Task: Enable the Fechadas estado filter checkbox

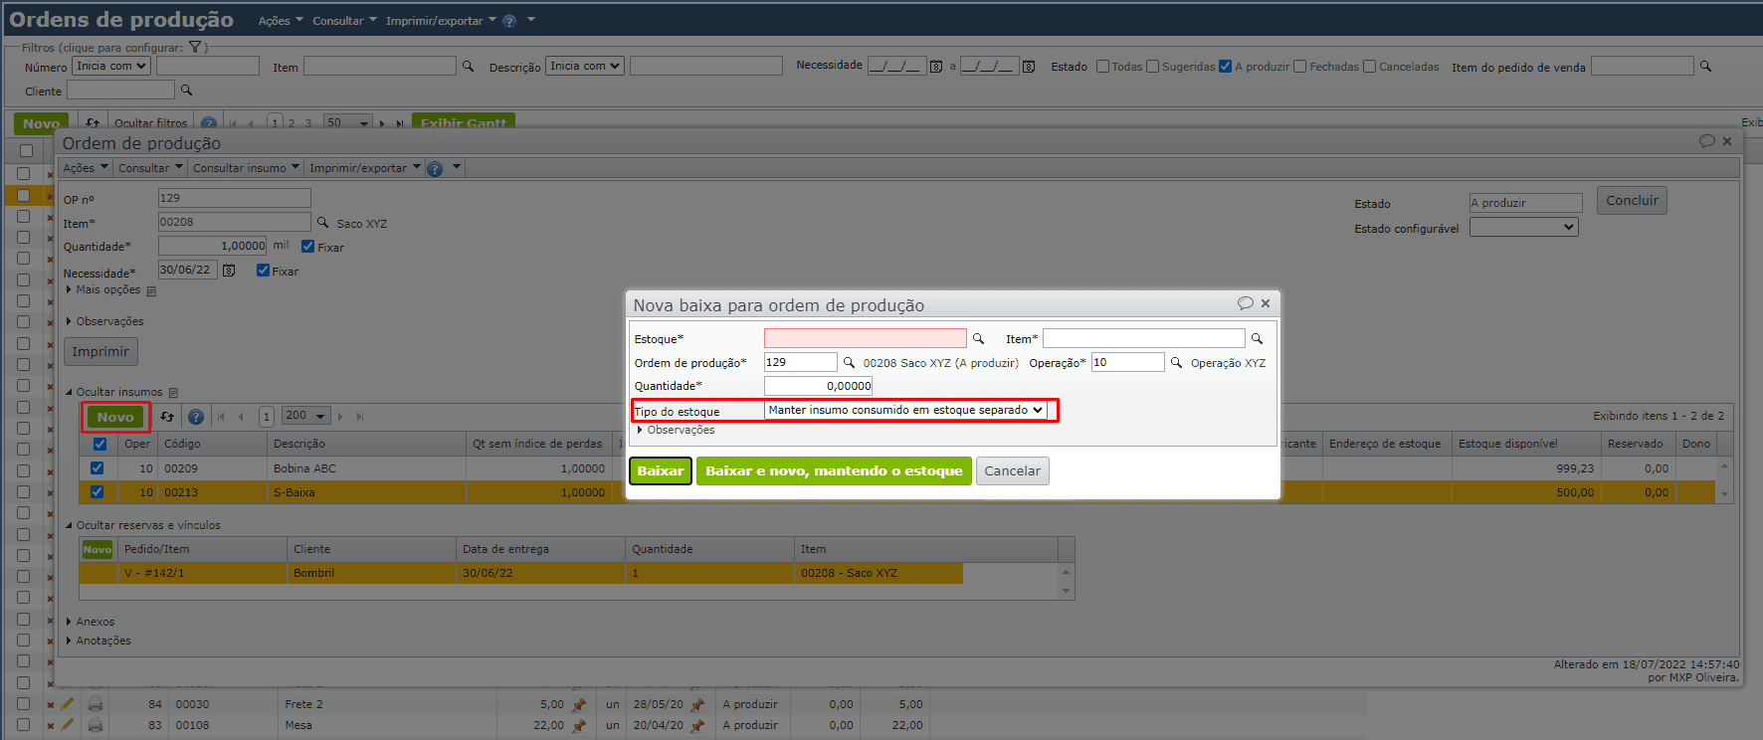Action: coord(1299,67)
